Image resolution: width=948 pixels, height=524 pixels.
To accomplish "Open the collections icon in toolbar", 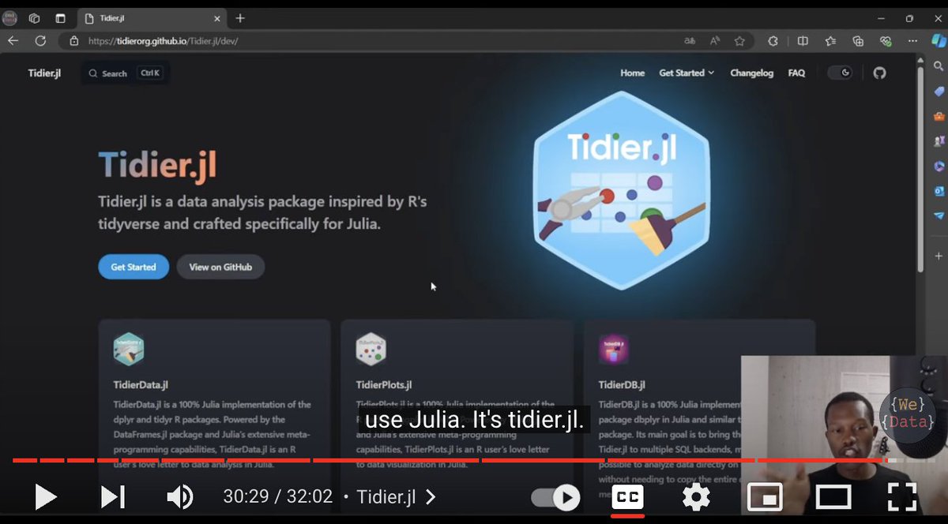I will pos(858,41).
